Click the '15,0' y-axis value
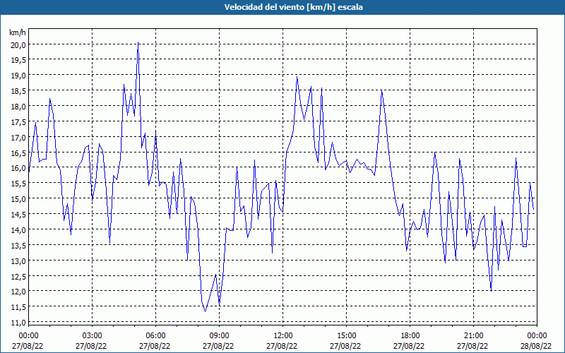Viewport: 565px width, 353px height. pos(18,199)
